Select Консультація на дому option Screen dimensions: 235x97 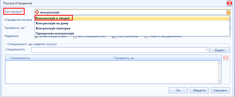point(132,23)
